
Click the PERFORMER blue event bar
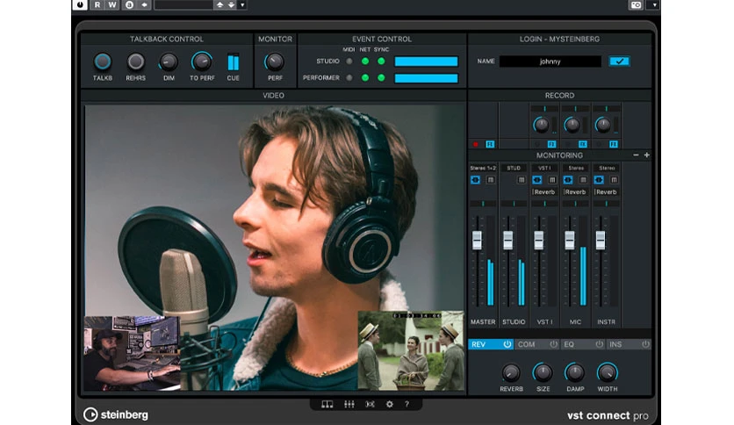point(426,78)
